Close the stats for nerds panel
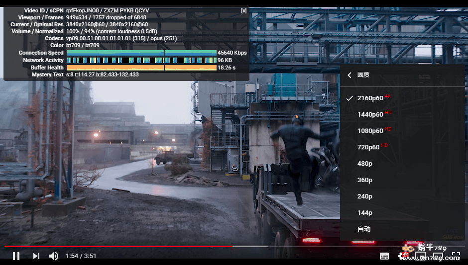This screenshot has width=468, height=265. [243, 10]
